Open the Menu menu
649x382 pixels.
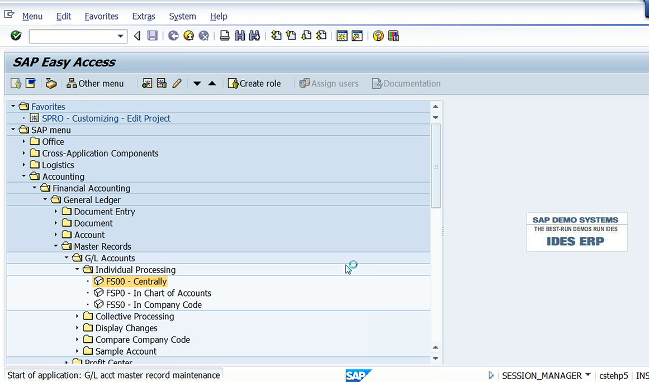tap(32, 16)
